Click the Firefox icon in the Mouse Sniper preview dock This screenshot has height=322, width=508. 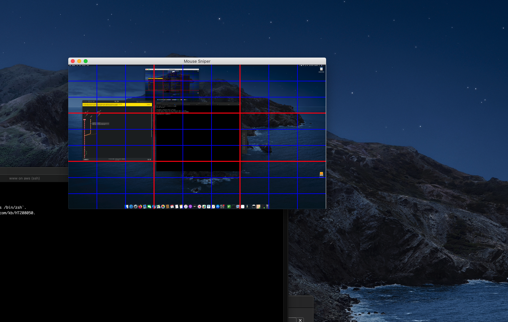[140, 207]
